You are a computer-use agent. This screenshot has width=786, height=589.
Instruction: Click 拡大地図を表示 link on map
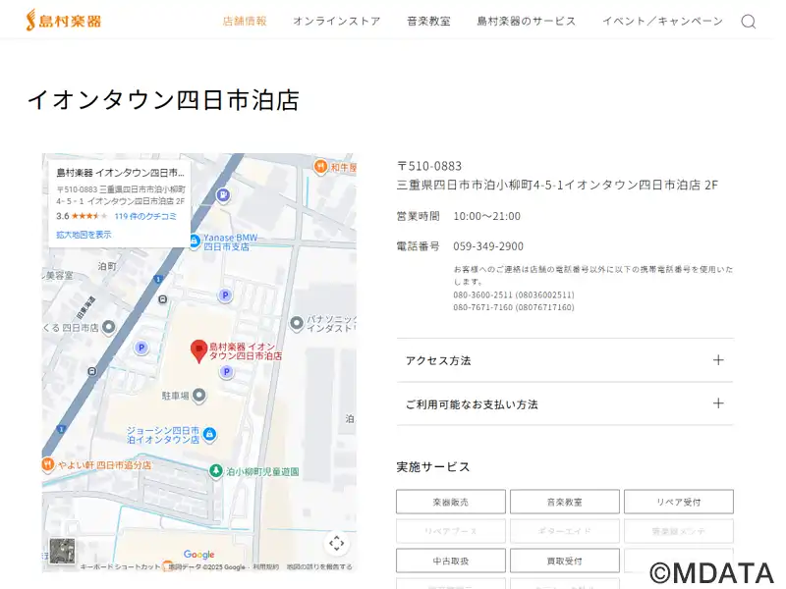point(84,235)
